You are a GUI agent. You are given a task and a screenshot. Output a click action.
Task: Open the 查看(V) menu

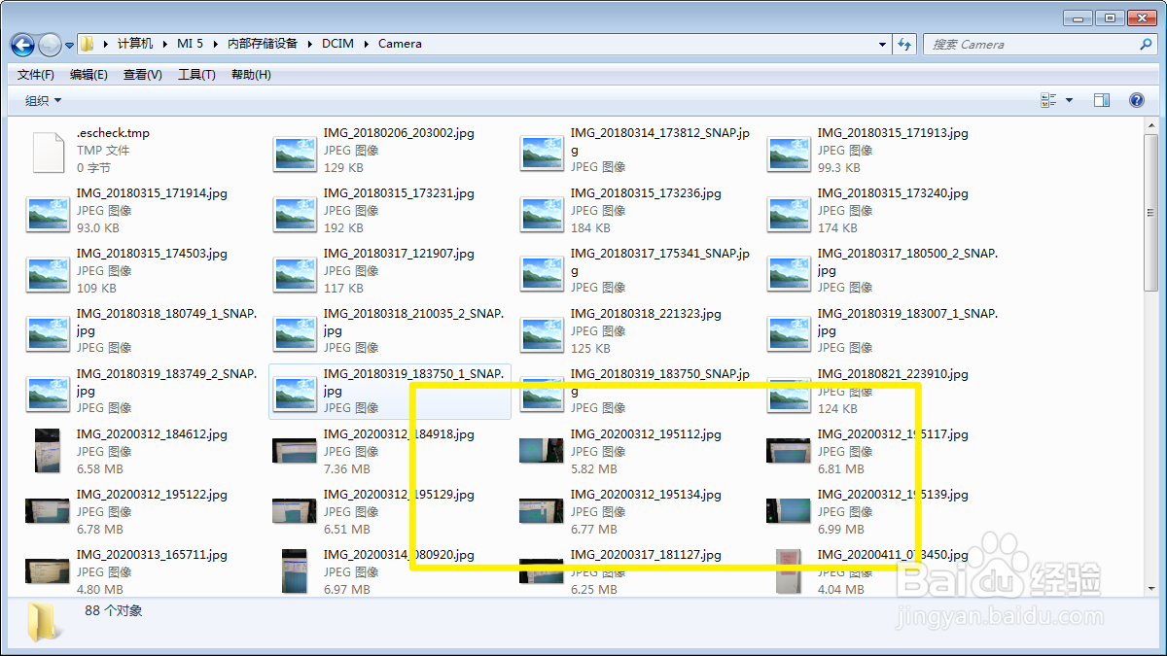click(143, 75)
